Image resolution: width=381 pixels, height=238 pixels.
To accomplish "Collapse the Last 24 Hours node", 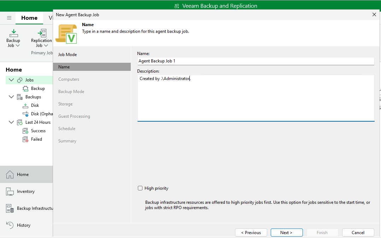I will [11, 122].
